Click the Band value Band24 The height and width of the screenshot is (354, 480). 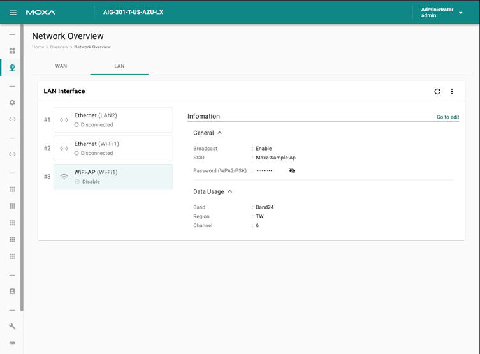coord(265,207)
